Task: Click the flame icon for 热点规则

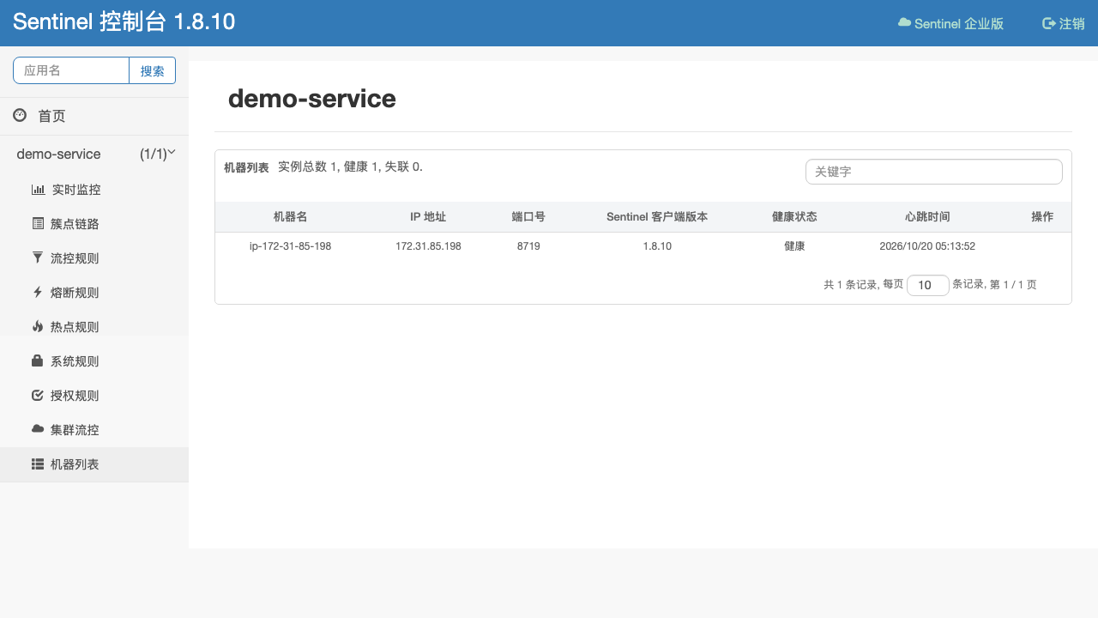Action: pyautogui.click(x=38, y=326)
